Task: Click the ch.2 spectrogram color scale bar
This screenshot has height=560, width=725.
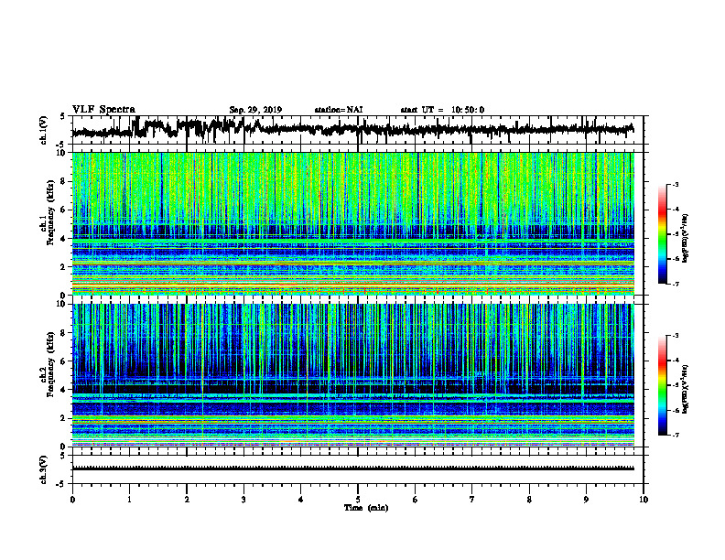Action: pos(663,385)
